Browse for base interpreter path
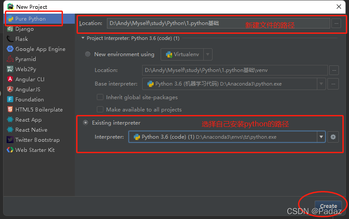This screenshot has height=219, width=349. [x=333, y=84]
